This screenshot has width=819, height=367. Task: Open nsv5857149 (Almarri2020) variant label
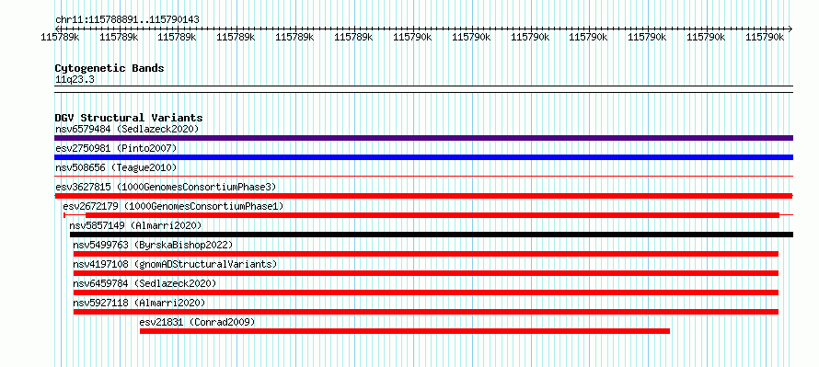(x=135, y=225)
